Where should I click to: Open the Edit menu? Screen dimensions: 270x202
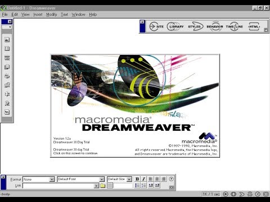coord(15,15)
